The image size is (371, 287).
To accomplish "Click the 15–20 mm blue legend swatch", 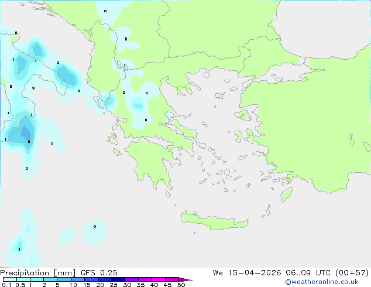I will tap(91, 279).
